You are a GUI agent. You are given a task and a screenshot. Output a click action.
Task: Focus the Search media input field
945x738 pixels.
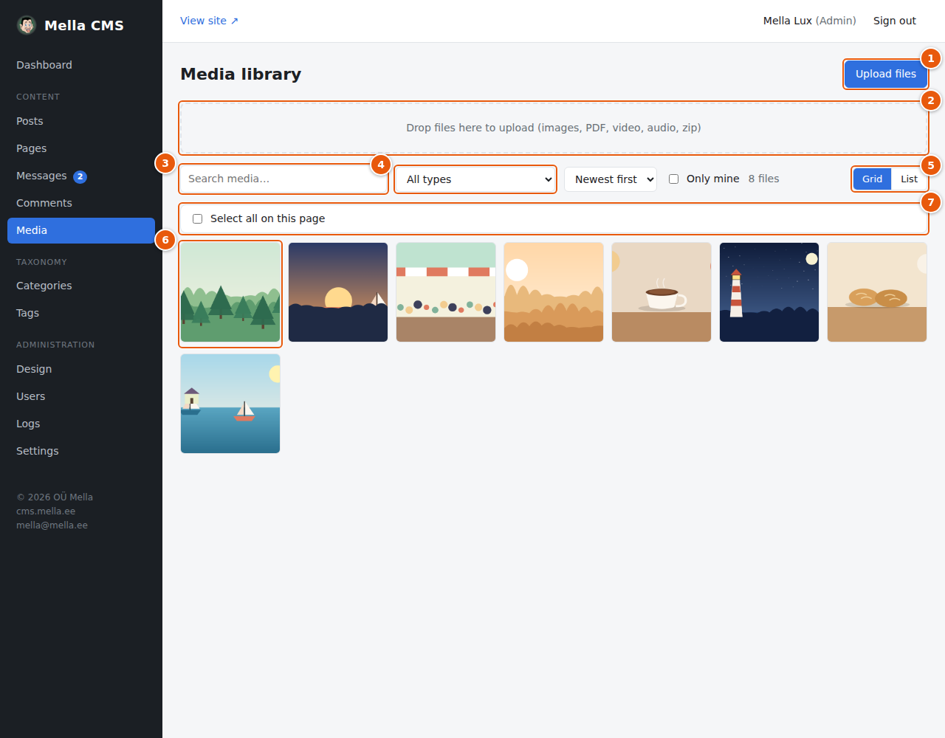coord(283,179)
